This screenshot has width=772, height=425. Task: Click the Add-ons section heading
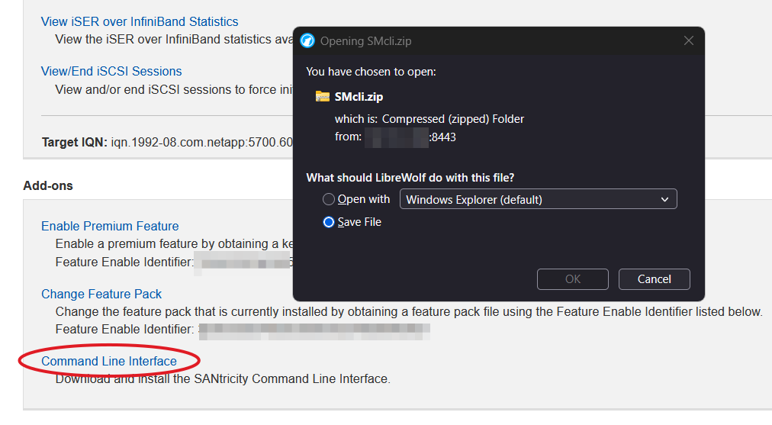tap(48, 185)
